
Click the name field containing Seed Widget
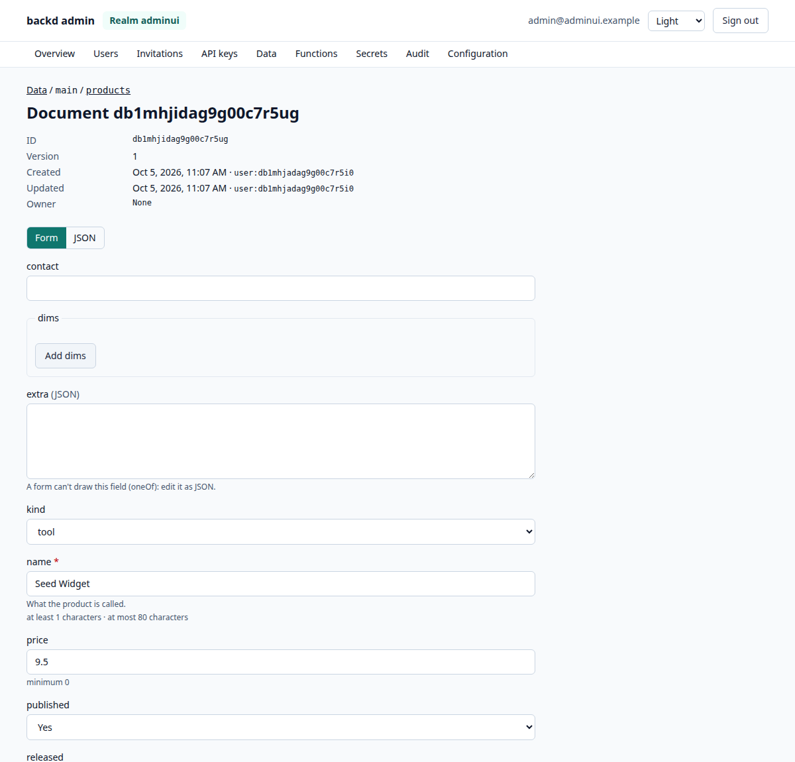(281, 584)
